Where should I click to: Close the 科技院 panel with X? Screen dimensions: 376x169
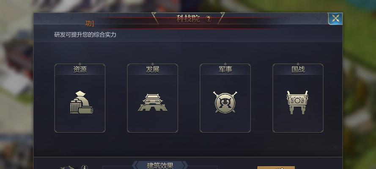pos(335,19)
